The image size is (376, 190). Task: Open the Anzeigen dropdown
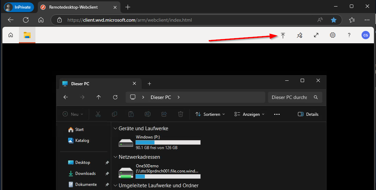pyautogui.click(x=249, y=114)
